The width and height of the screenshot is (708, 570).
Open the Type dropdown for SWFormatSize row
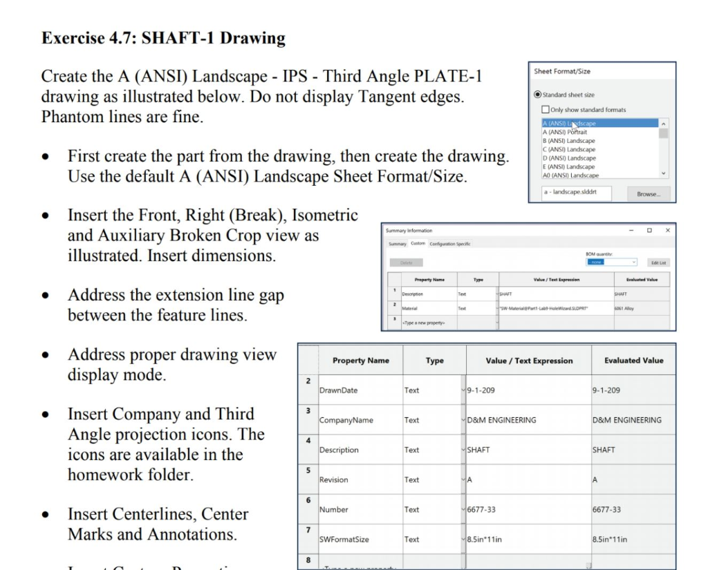pyautogui.click(x=463, y=539)
